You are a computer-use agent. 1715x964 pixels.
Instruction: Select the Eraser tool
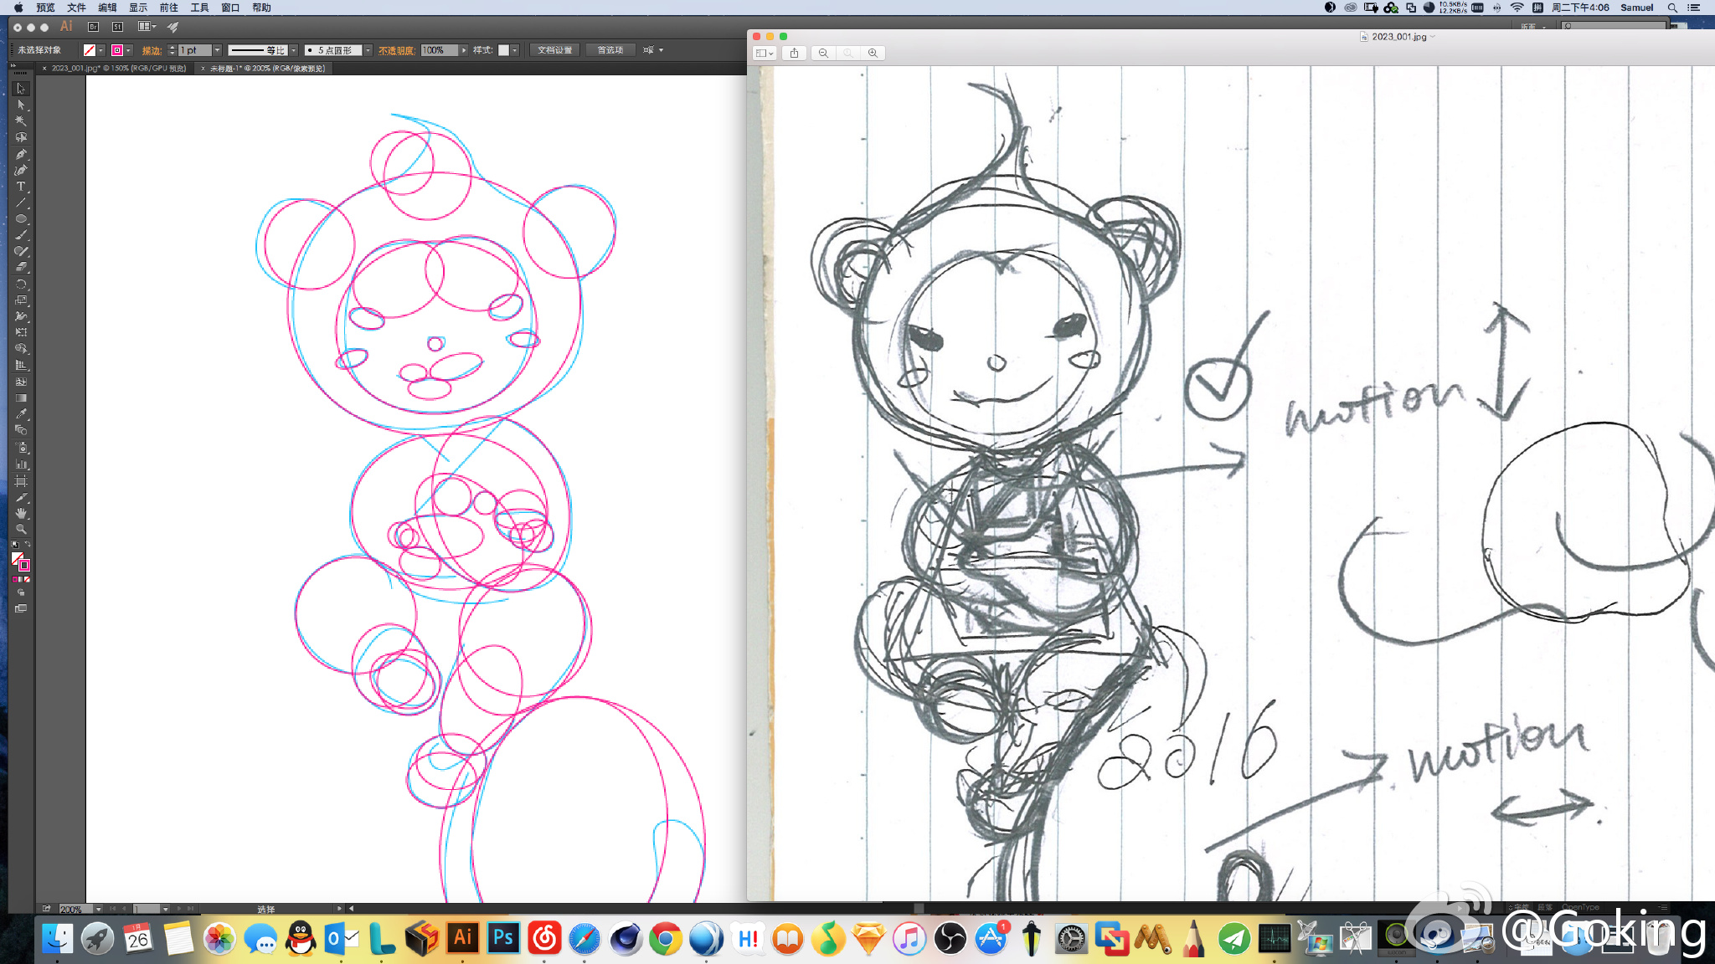coord(21,268)
